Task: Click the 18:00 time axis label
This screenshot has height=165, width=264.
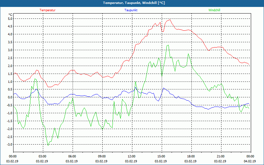Action: (x=191, y=156)
